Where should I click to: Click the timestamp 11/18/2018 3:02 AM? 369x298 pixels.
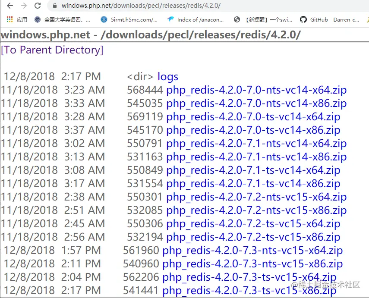tap(53, 143)
